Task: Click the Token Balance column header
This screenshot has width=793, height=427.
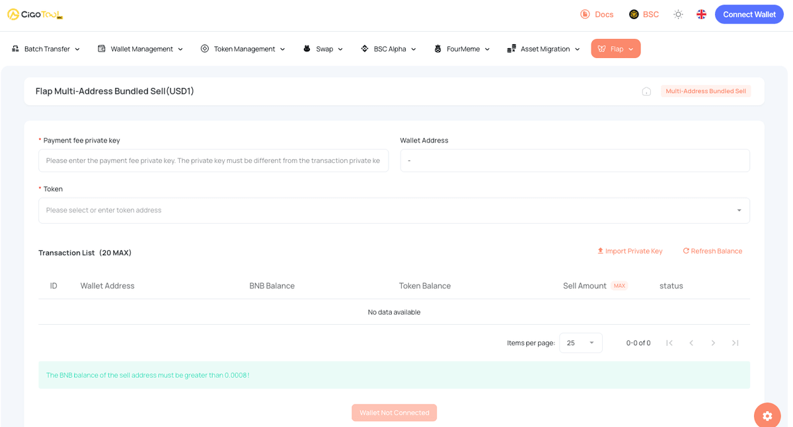Action: (425, 286)
